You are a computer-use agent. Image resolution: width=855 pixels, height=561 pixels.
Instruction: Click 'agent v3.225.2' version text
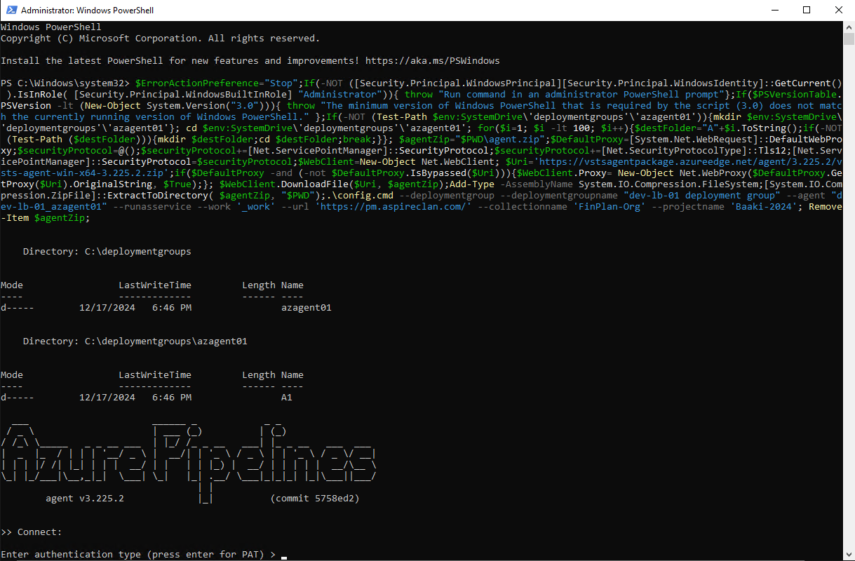coord(84,499)
